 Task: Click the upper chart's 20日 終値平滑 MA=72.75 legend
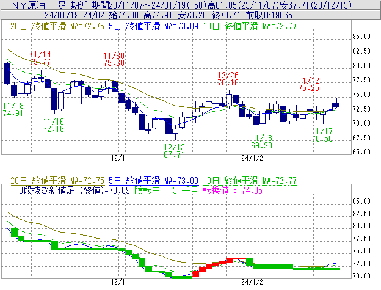(57, 26)
